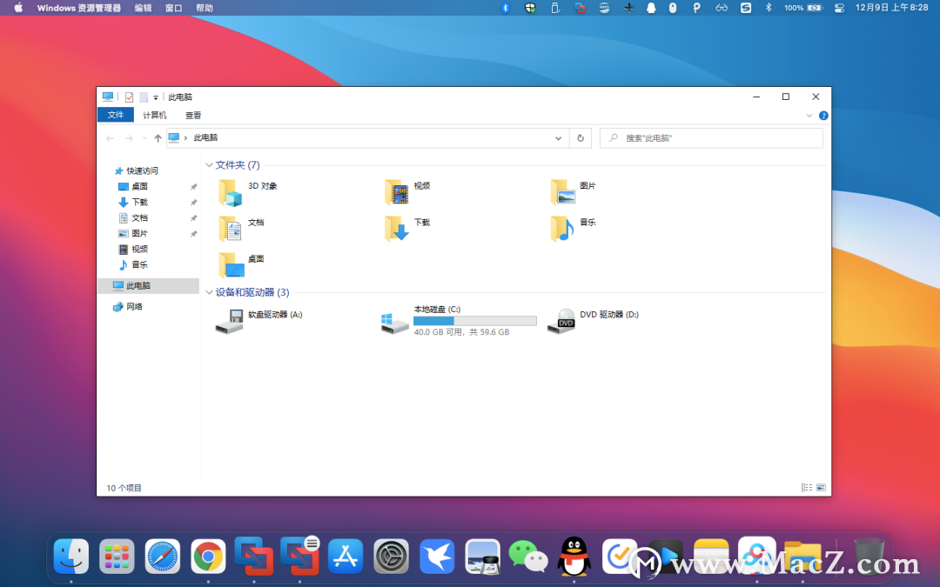Click the C: drive capacity usage bar
The width and height of the screenshot is (940, 587).
coord(475,321)
